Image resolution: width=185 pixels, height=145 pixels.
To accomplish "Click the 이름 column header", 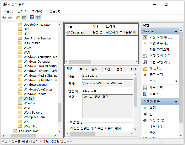I will 78,27.
